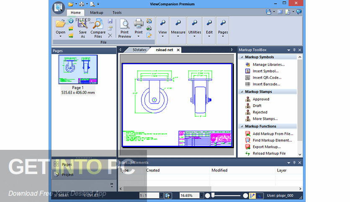Screen dimensions: 350x202
Task: Click Export Markup...
Action: tap(263, 147)
